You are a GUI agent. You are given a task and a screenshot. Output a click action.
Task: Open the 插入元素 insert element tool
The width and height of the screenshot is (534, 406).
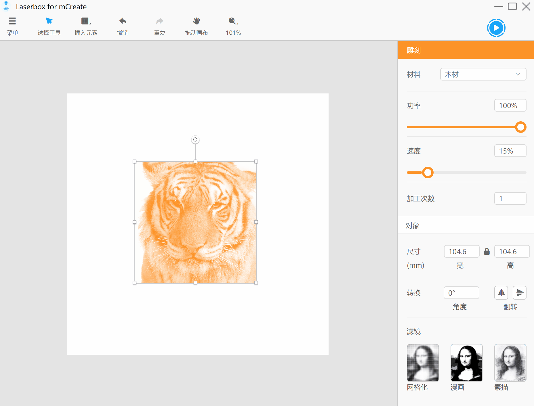85,25
